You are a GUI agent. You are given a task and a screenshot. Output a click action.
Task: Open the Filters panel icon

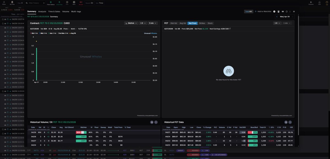pos(4,3)
